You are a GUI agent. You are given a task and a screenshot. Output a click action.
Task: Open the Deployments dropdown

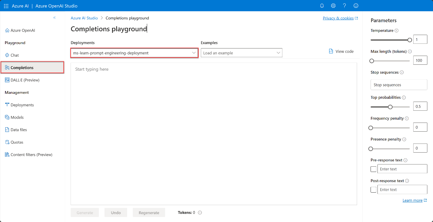click(134, 53)
